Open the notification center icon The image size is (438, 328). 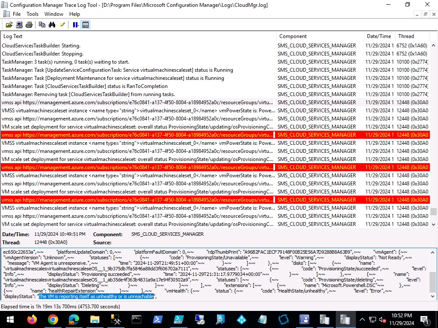[425, 319]
